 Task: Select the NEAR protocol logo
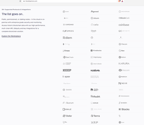[123, 83]
